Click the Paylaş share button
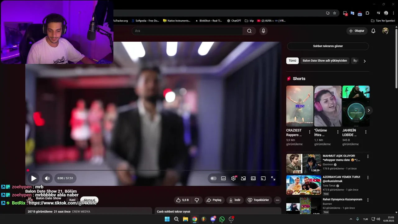Viewport: 398px width, 224px height. click(214, 200)
